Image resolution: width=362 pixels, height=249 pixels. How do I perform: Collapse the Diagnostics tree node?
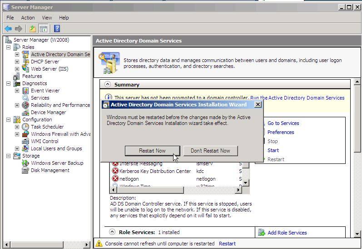click(8, 83)
